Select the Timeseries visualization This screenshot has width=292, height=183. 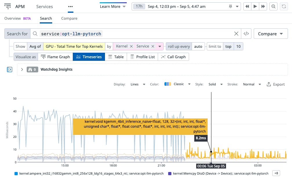tap(89, 57)
